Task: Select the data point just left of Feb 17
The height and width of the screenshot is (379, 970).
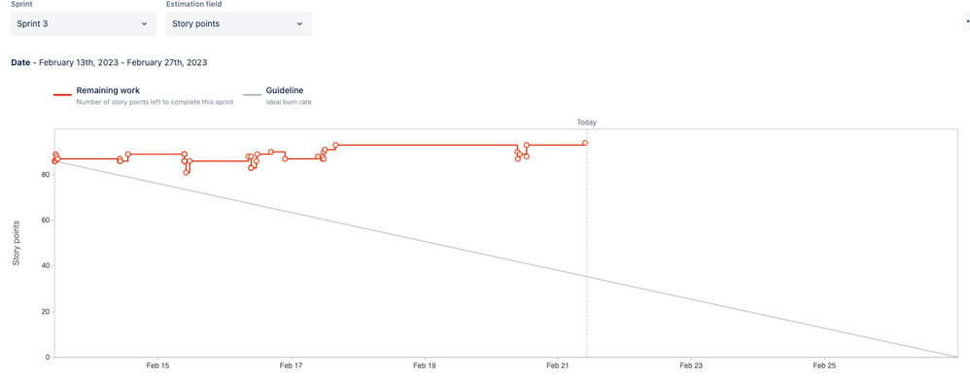Action: [x=285, y=159]
